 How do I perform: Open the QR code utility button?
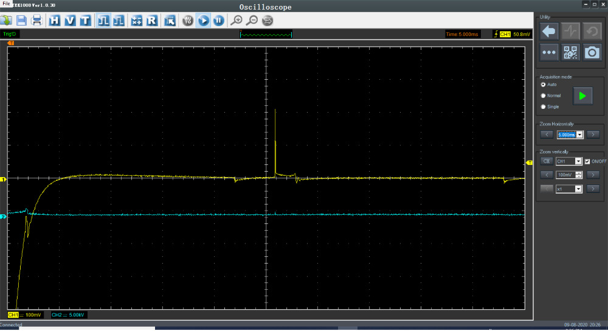pos(570,52)
